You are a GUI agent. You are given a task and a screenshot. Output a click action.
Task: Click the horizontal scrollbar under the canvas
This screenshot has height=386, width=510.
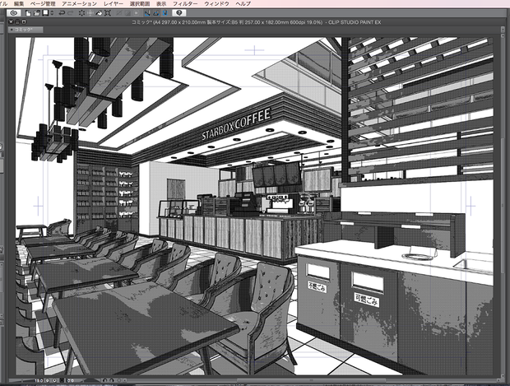(311, 380)
